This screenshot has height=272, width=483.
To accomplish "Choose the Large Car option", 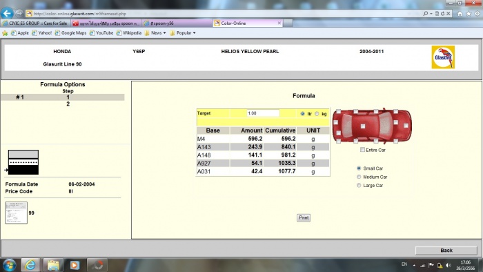I will coord(359,186).
